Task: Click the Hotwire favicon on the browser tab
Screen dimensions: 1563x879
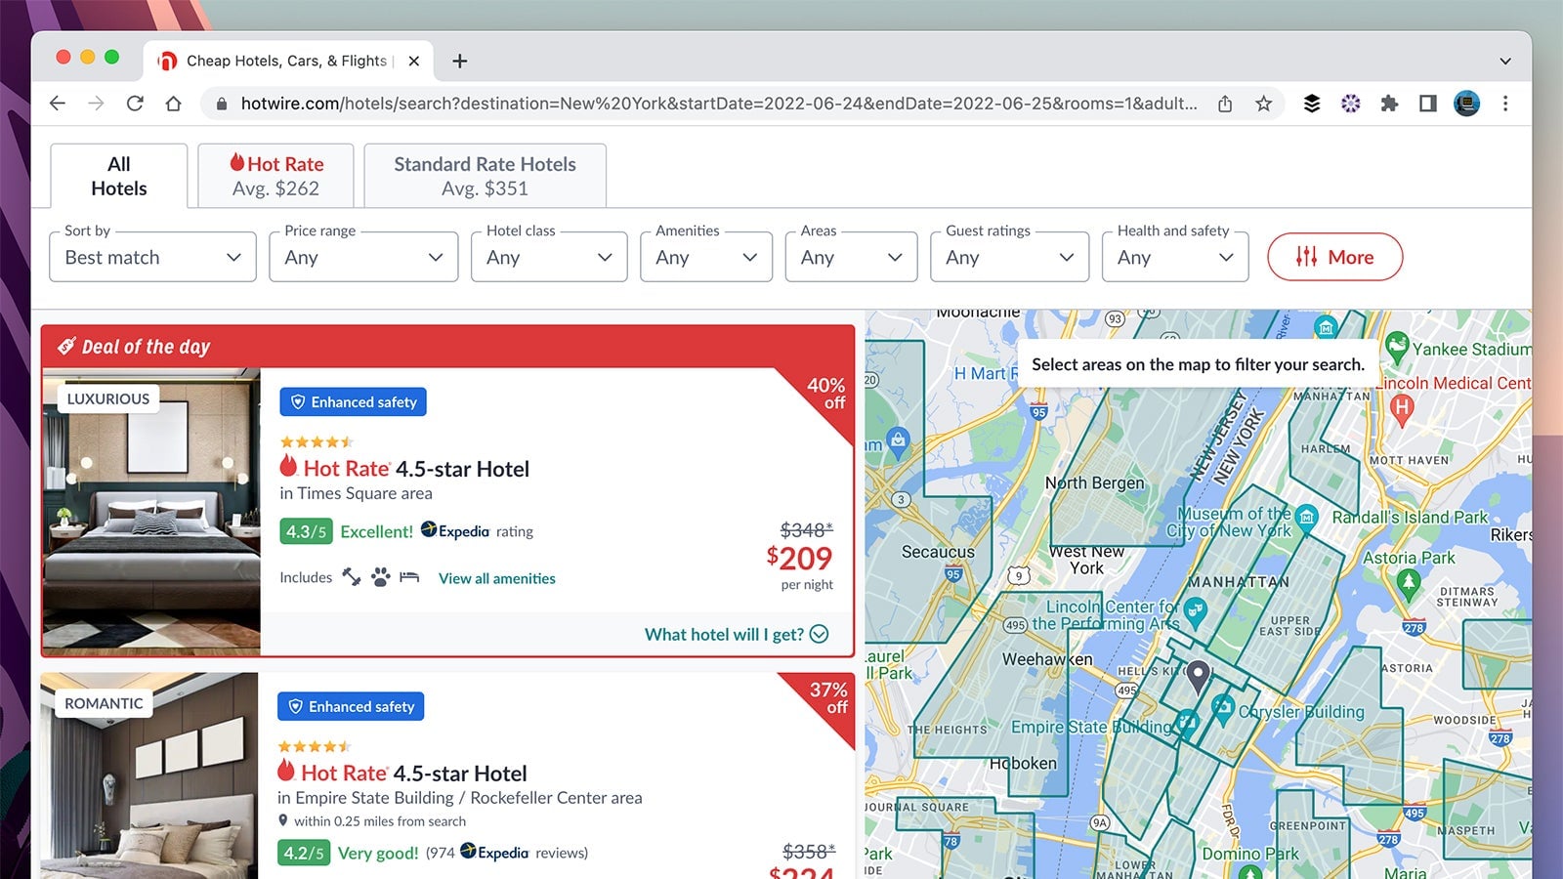Action: coord(169,61)
